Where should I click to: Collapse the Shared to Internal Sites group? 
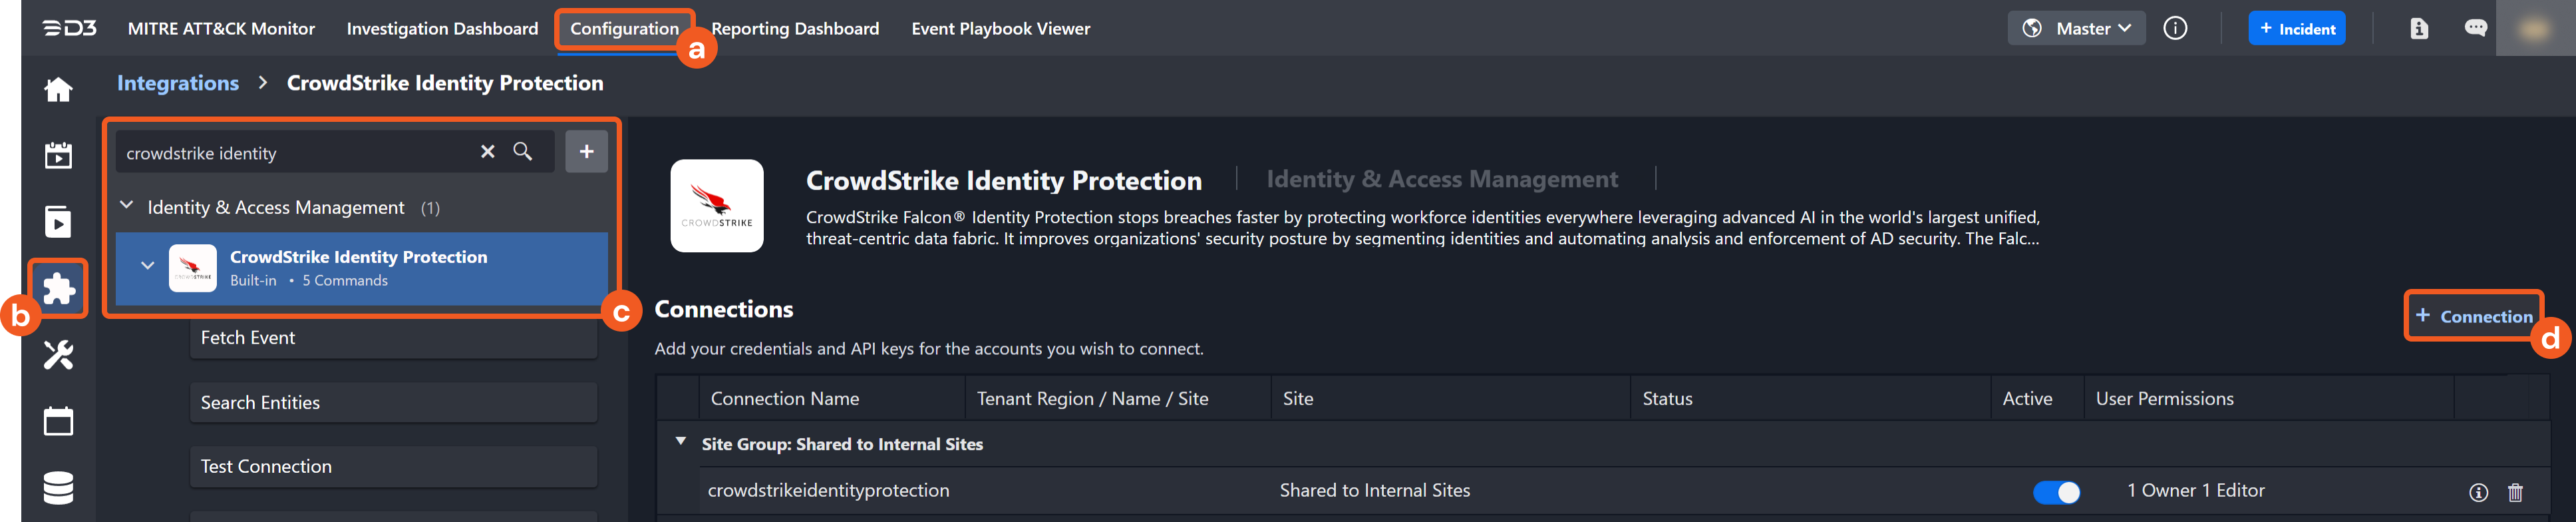(x=681, y=442)
